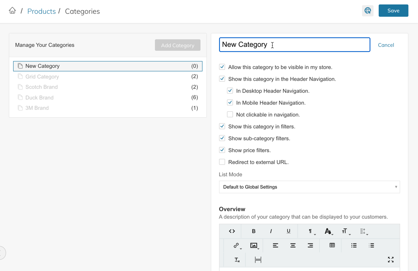Screen dimensions: 418x271
Task: Toggle the code view editor button
Action: tap(232, 231)
